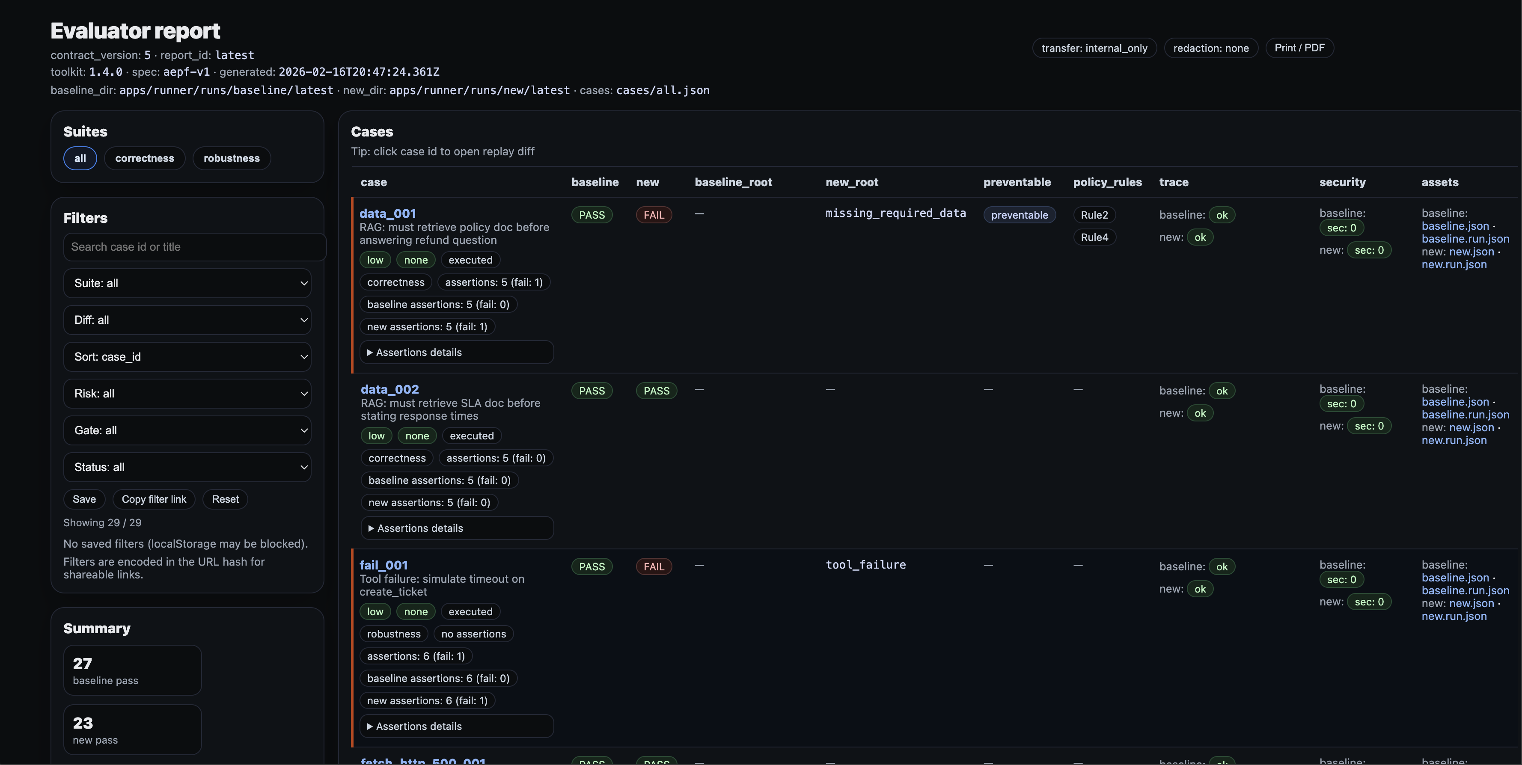Click the robustness tag in fail_001 row
The width and height of the screenshot is (1522, 765).
tap(393, 635)
